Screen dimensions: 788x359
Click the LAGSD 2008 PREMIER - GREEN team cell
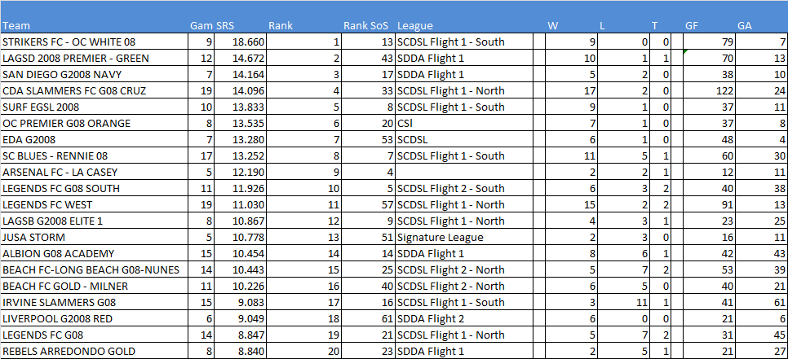[x=94, y=59]
